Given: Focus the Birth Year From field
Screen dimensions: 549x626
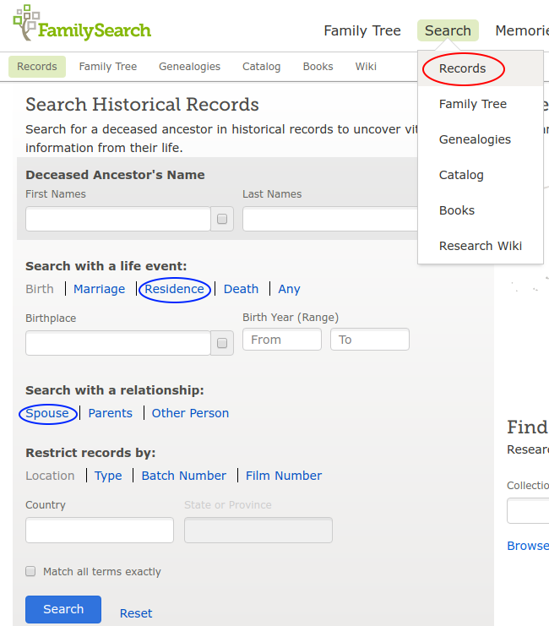Looking at the screenshot, I should (281, 340).
